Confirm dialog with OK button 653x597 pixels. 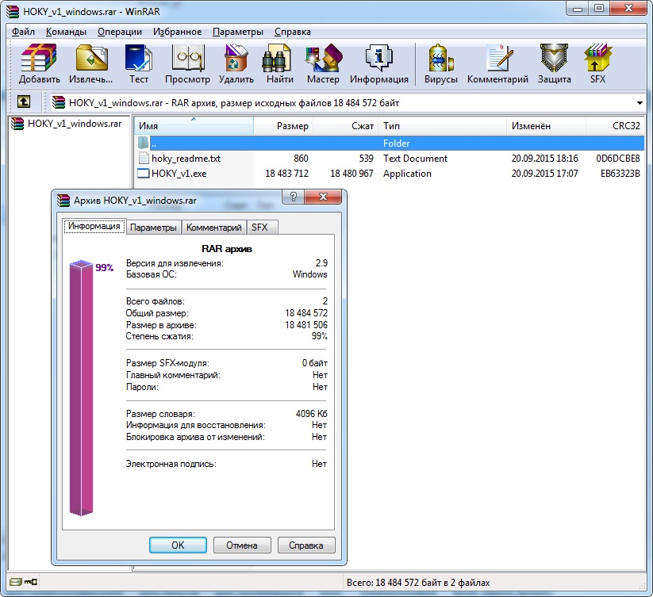pos(178,545)
